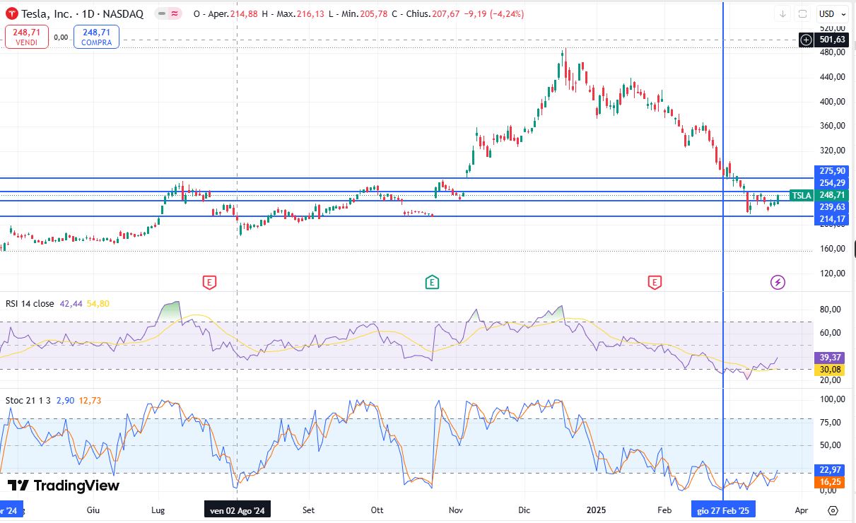The height and width of the screenshot is (523, 856).
Task: Click the 239,63 horizontal line price label
Action: [x=833, y=207]
